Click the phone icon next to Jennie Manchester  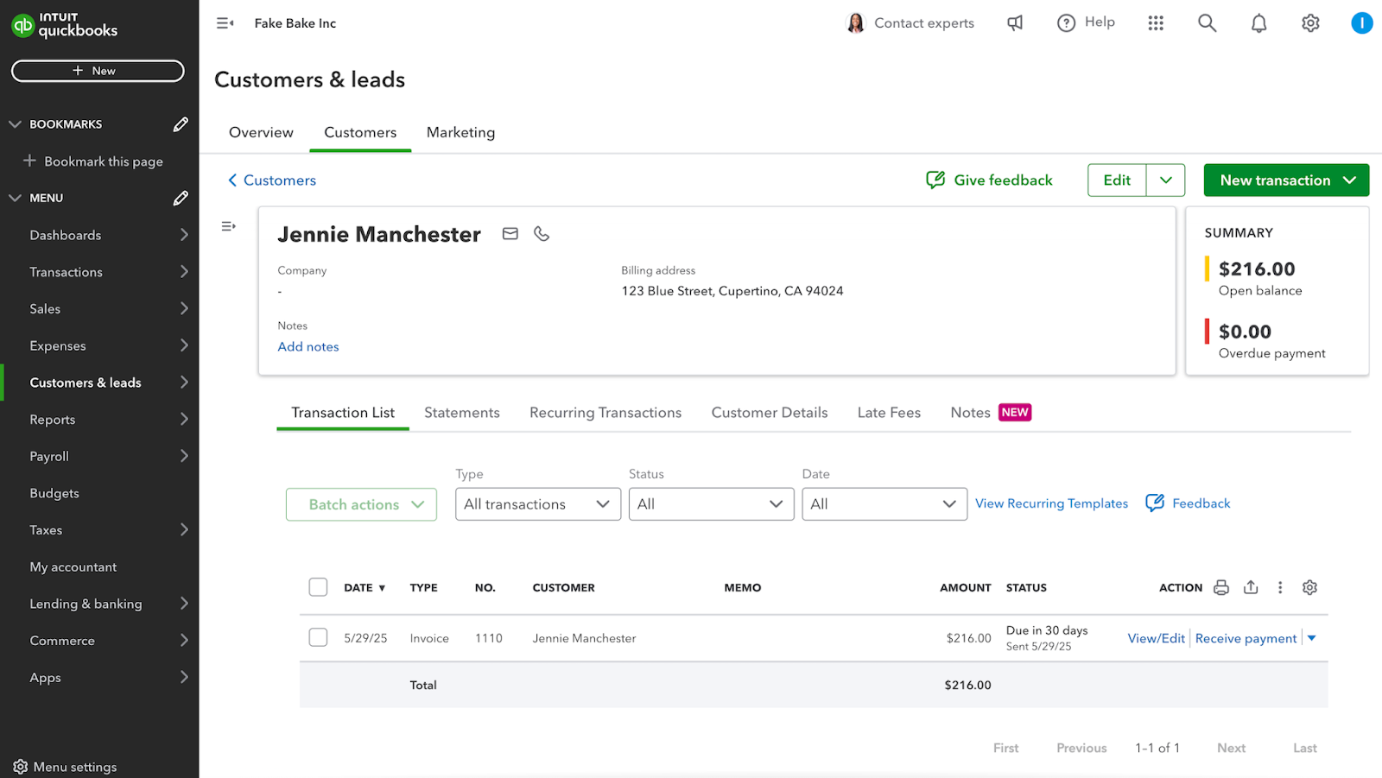(x=542, y=233)
